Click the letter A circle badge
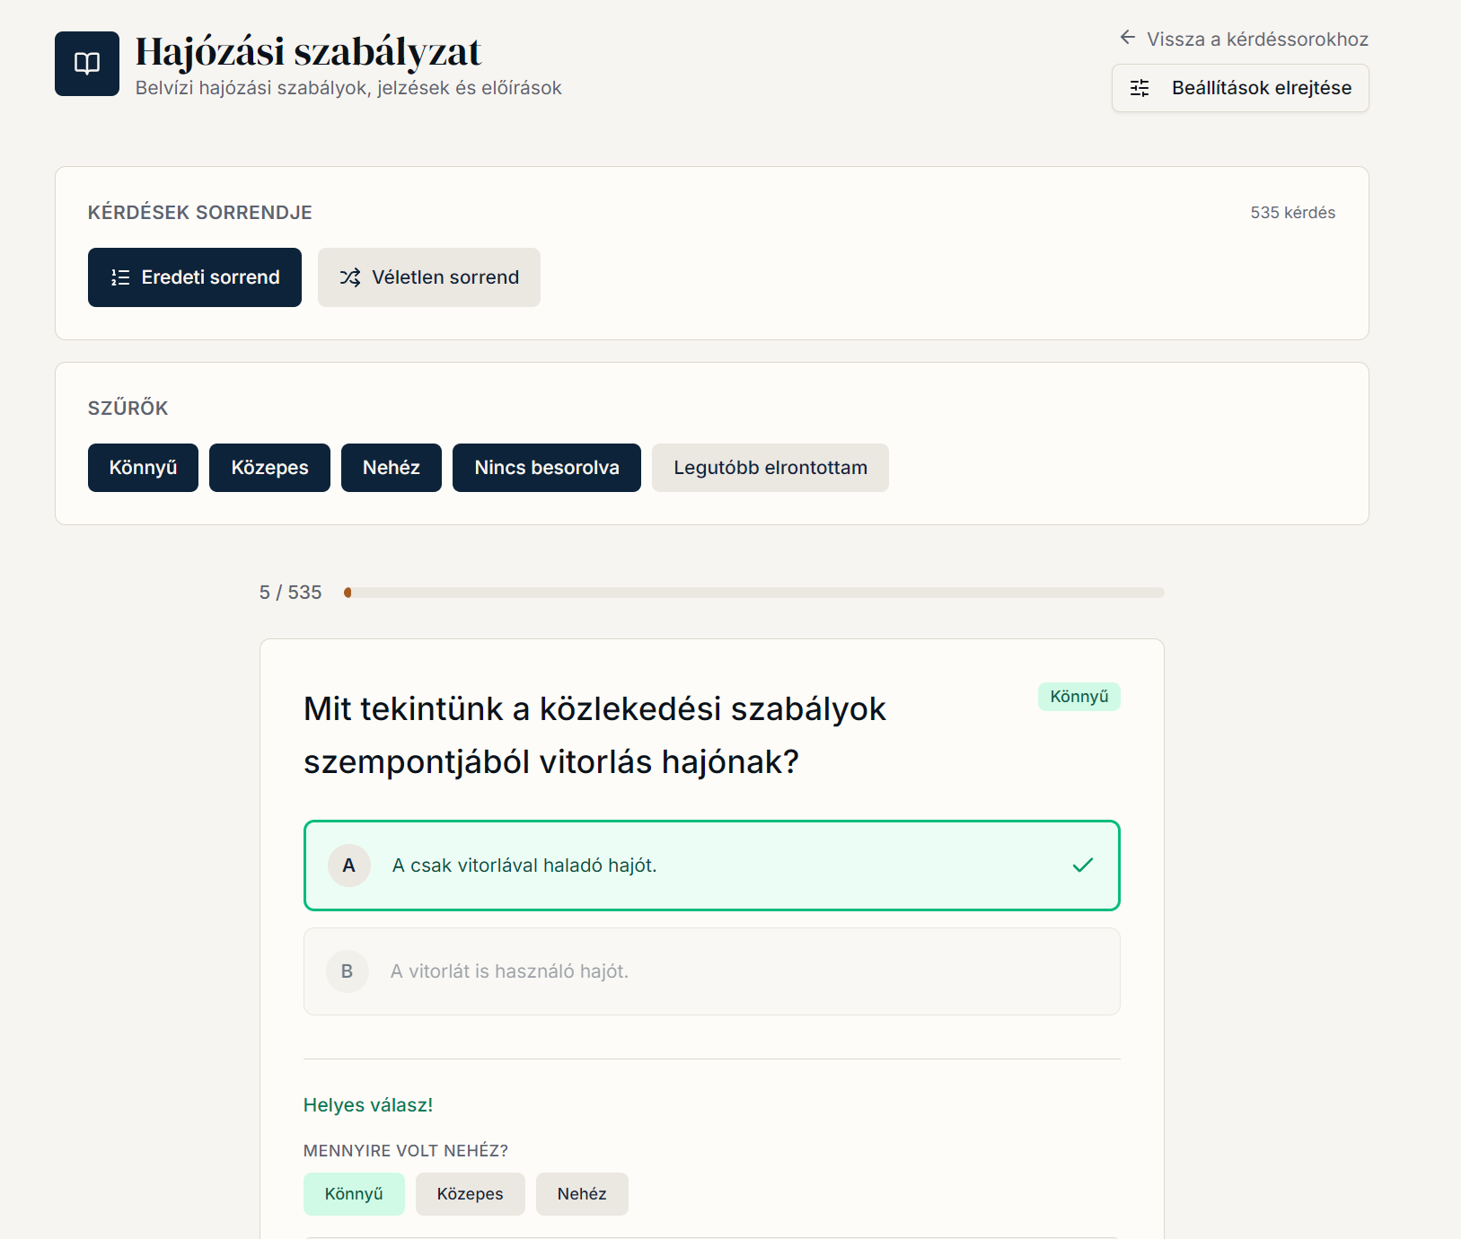Image resolution: width=1461 pixels, height=1239 pixels. pos(349,866)
